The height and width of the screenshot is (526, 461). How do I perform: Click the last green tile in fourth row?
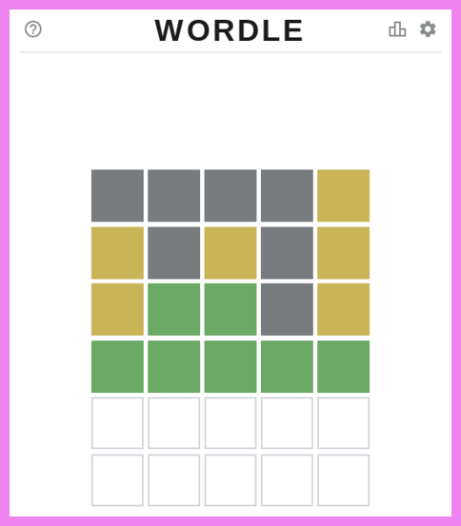pyautogui.click(x=344, y=366)
